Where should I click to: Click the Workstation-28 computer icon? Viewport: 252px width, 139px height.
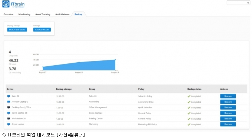[9, 119]
